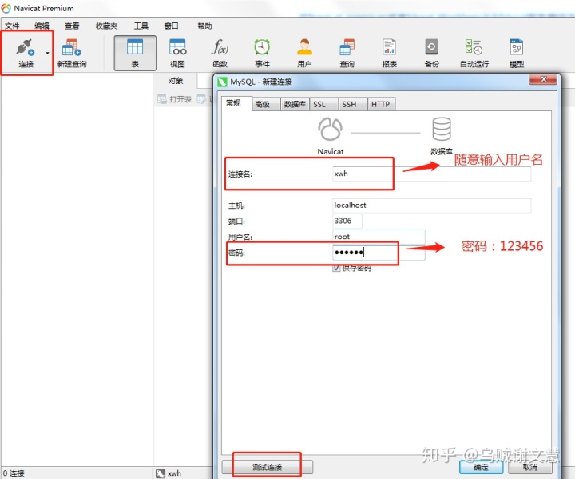575x479 pixels.
Task: Click the Navicat logo in dialog
Action: click(331, 129)
